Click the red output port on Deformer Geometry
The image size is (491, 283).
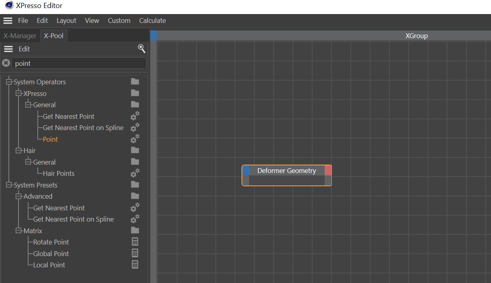tap(328, 171)
